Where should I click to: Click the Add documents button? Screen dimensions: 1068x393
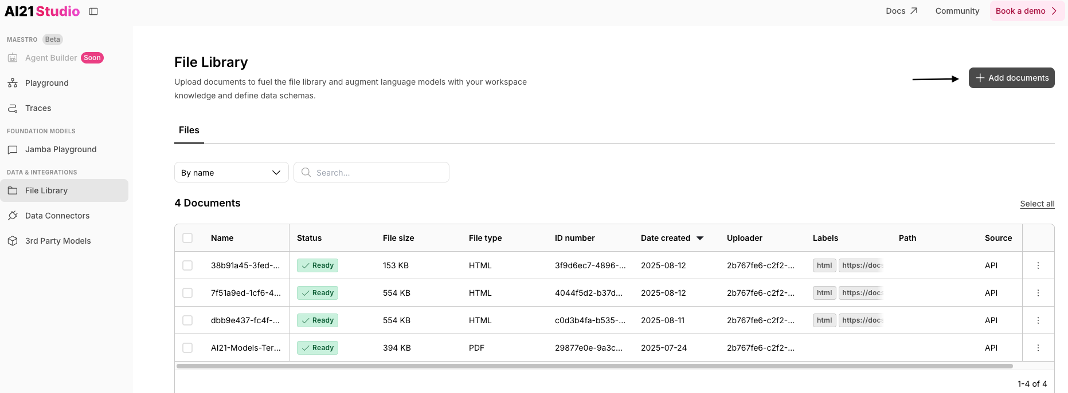point(1012,78)
